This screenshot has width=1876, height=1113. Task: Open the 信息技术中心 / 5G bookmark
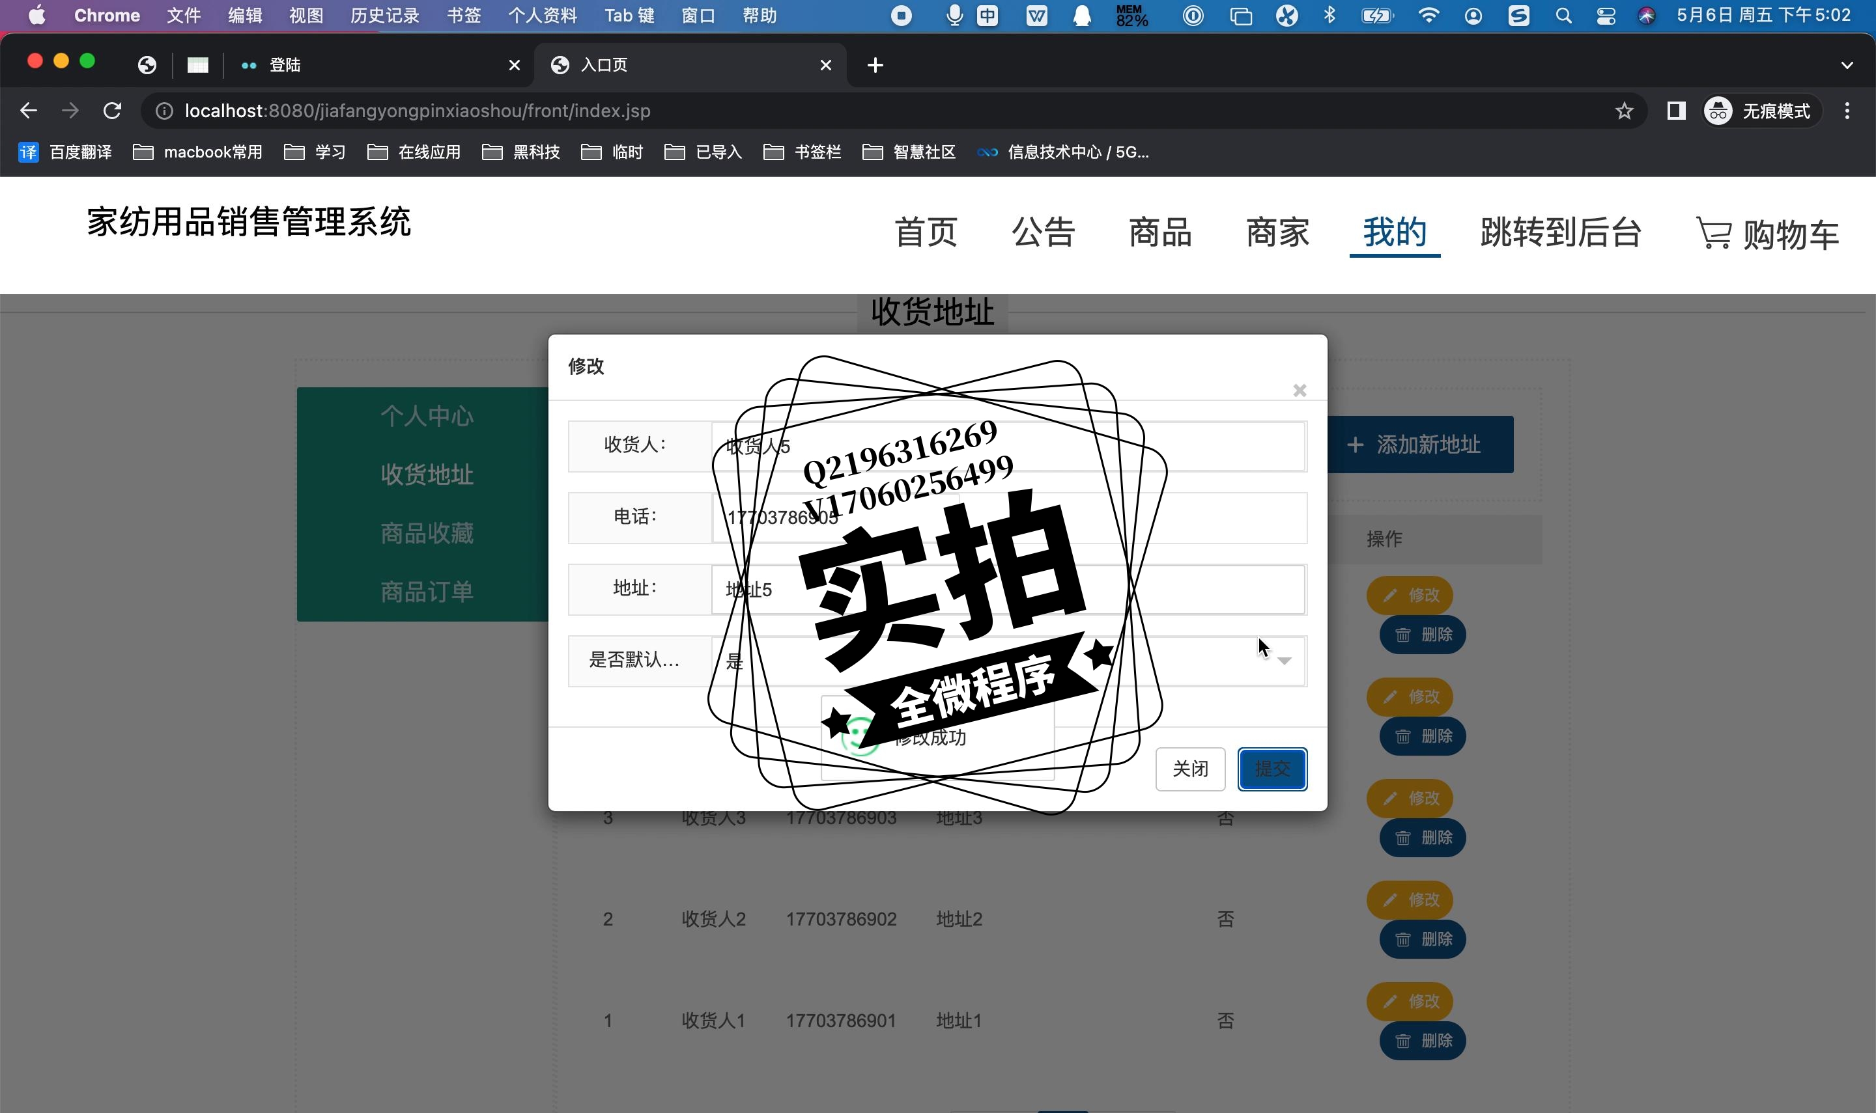[1062, 152]
